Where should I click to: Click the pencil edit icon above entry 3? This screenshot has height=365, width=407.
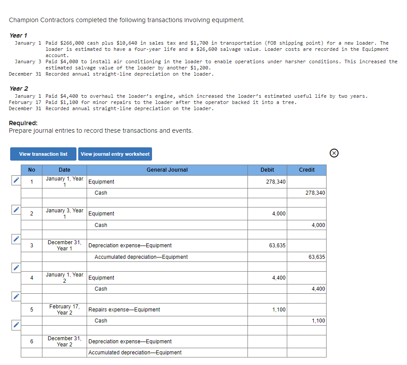click(16, 239)
